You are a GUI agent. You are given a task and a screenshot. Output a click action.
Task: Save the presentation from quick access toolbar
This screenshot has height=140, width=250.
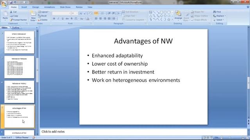tap(11, 2)
